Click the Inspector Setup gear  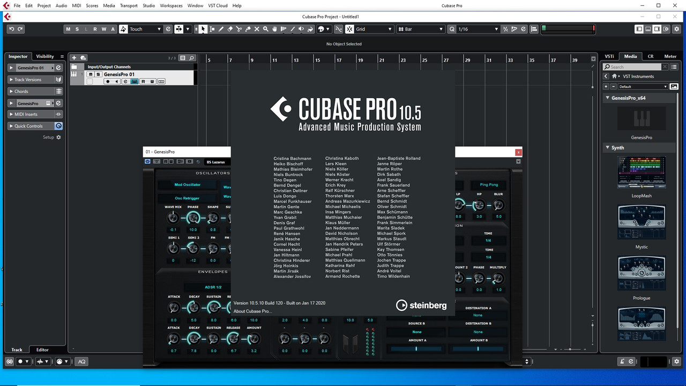(x=59, y=137)
